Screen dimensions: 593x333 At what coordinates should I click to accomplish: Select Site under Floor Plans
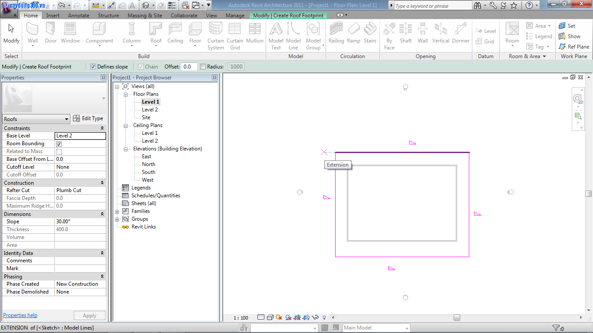pyautogui.click(x=146, y=118)
